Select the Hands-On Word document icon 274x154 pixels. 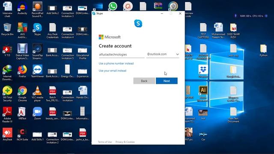pos(83,92)
